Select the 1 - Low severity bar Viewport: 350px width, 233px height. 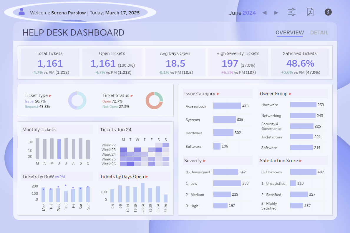tap(227, 183)
